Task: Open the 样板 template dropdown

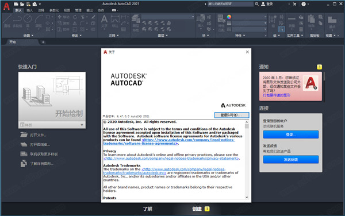Action: pos(52,125)
